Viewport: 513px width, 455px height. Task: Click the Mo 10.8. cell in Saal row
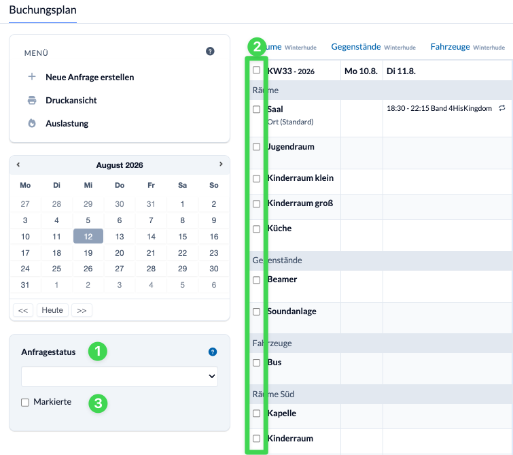coord(362,118)
